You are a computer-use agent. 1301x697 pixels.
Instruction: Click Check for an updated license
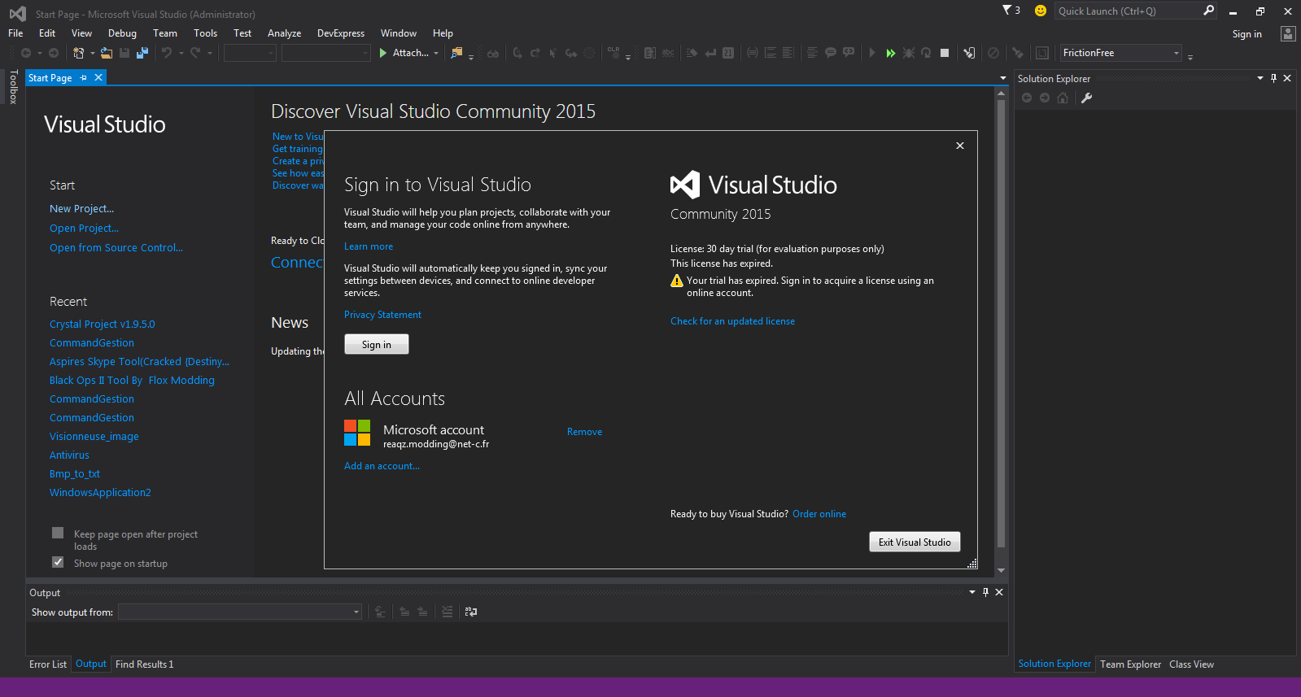tap(732, 321)
